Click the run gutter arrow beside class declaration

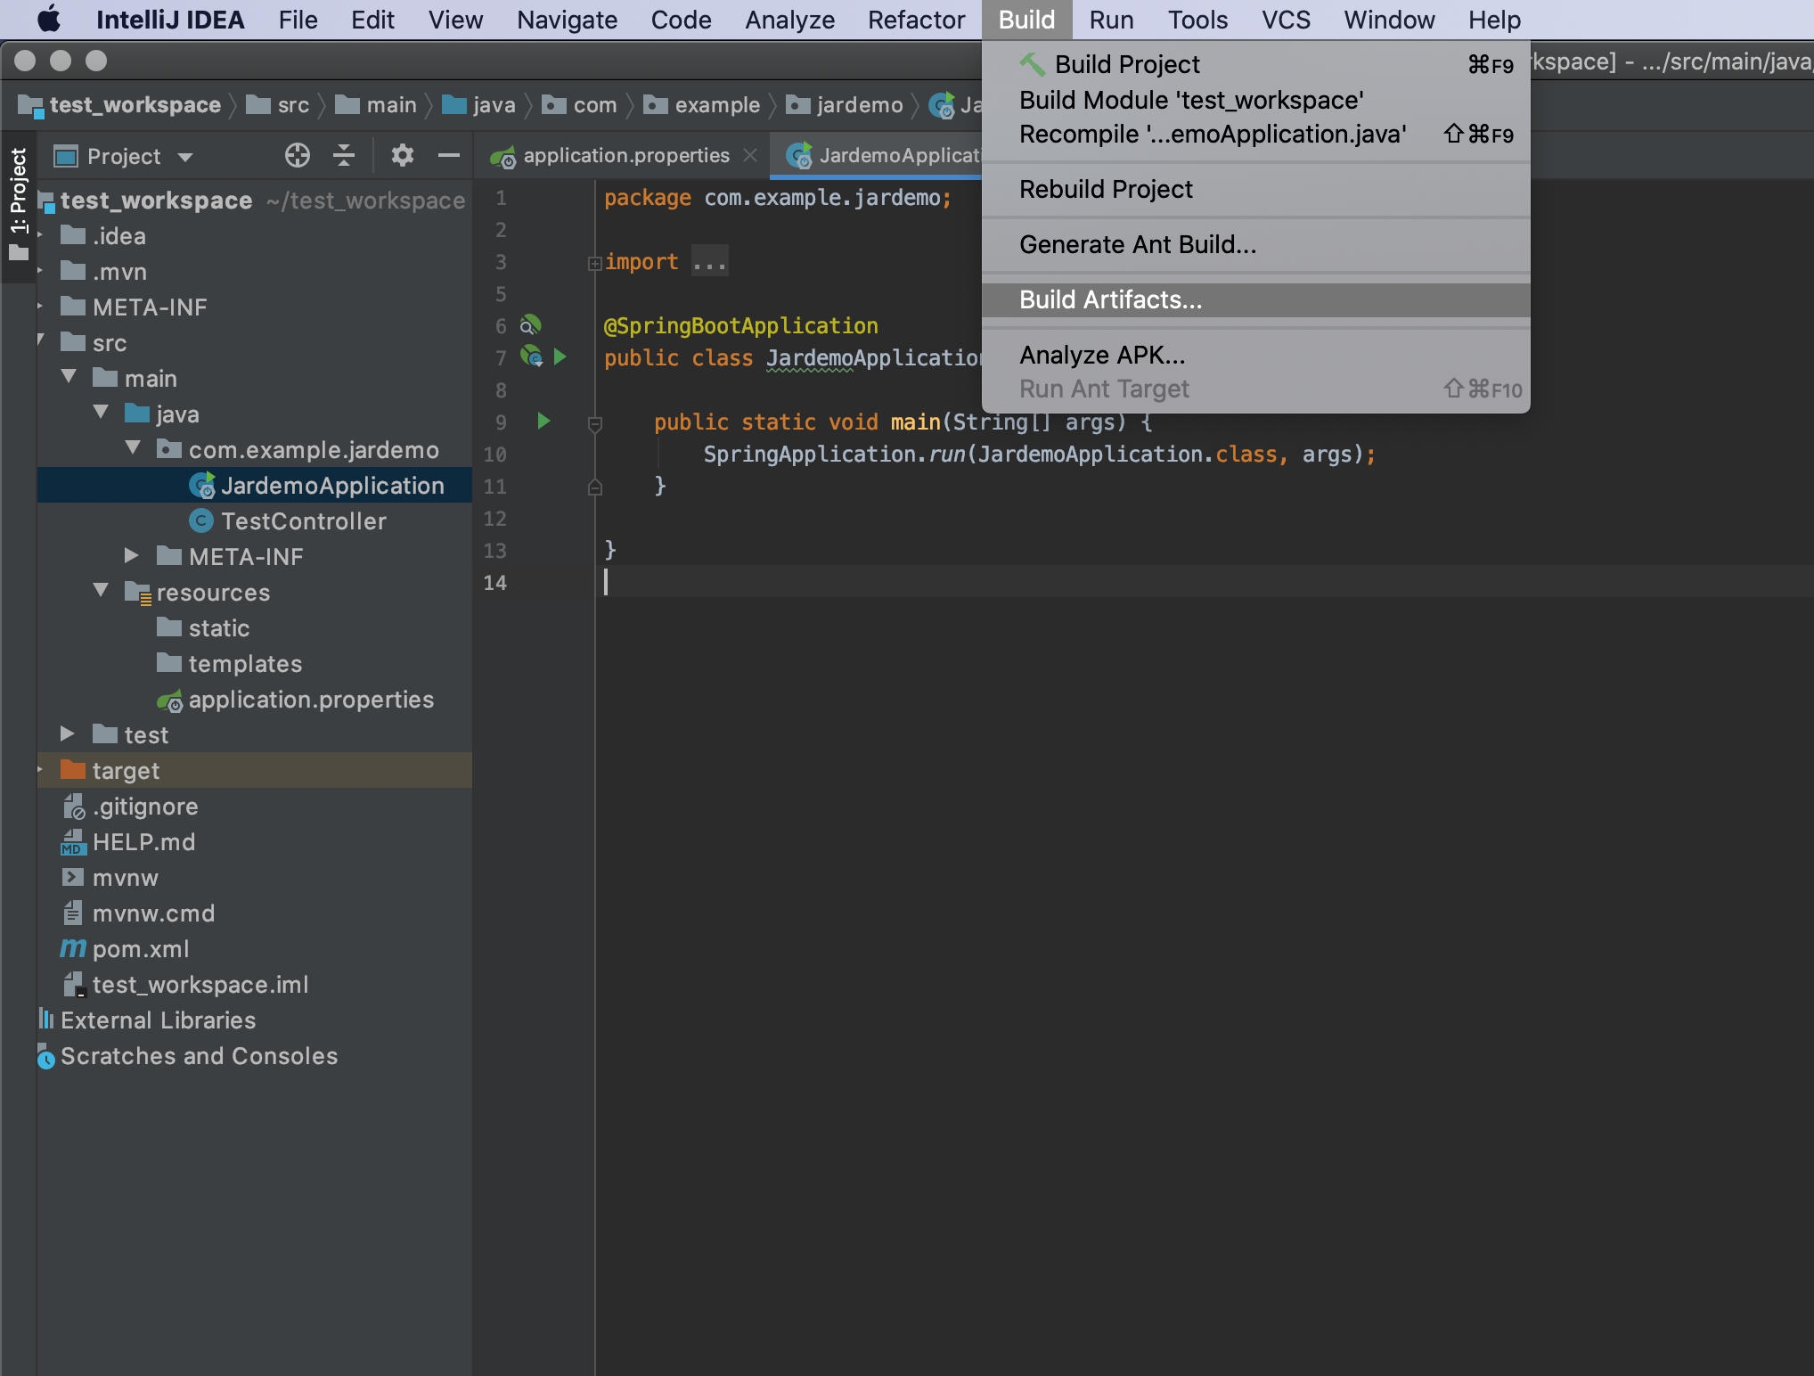tap(560, 356)
